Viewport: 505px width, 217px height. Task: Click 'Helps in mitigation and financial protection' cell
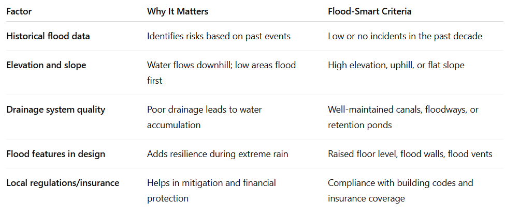(x=212, y=191)
